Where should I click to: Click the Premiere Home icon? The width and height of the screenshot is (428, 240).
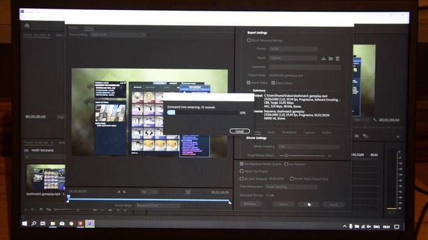(x=27, y=25)
